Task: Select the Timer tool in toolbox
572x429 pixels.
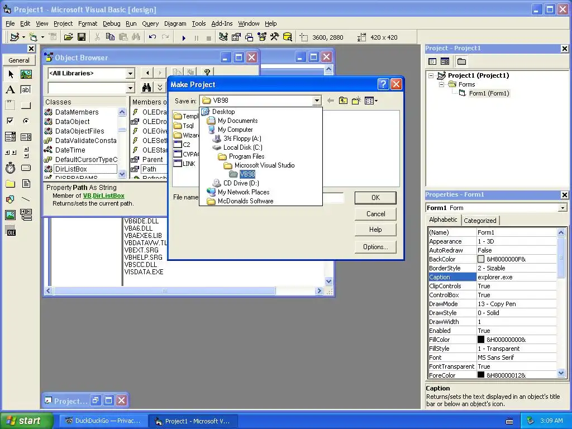Action: pos(11,168)
